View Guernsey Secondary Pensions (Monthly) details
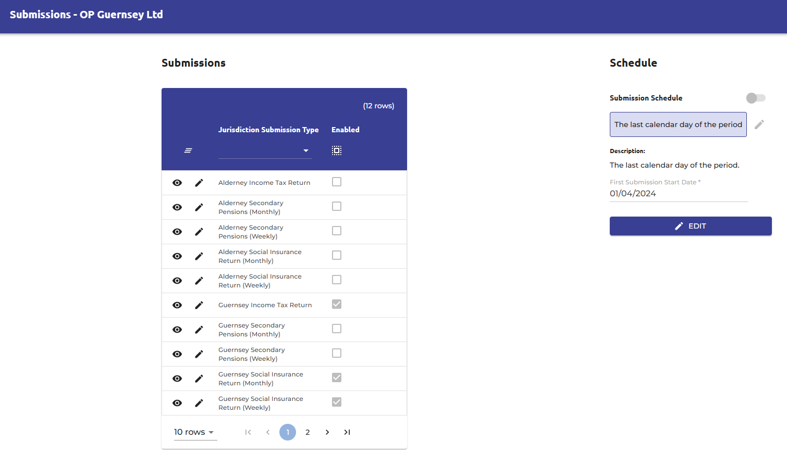Image resolution: width=787 pixels, height=453 pixels. pos(177,330)
